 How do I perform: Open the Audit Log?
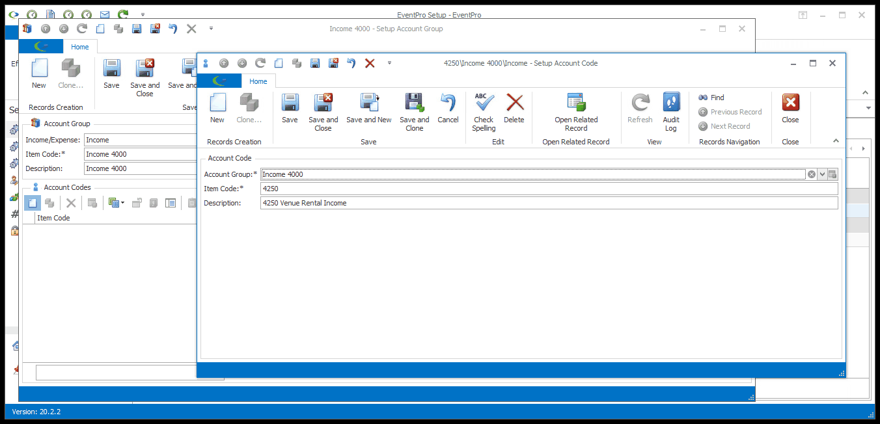(x=671, y=113)
